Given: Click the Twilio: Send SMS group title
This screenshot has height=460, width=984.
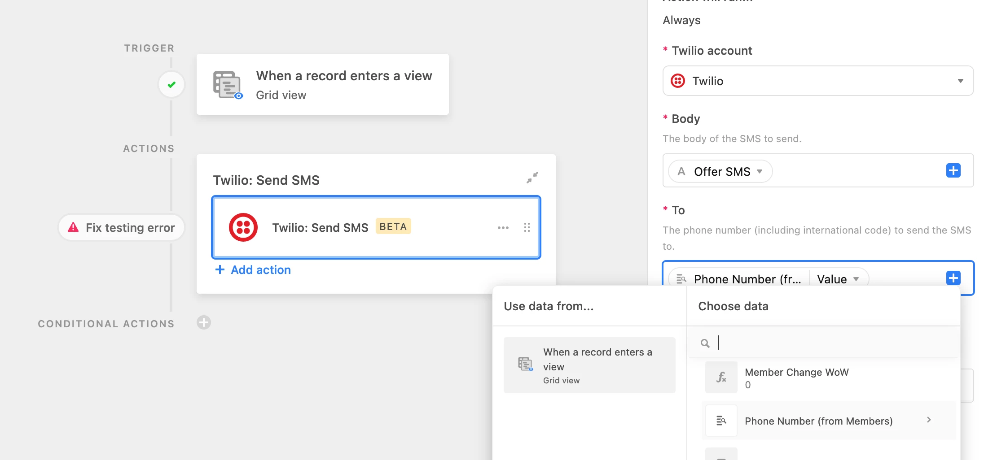Looking at the screenshot, I should click(266, 180).
